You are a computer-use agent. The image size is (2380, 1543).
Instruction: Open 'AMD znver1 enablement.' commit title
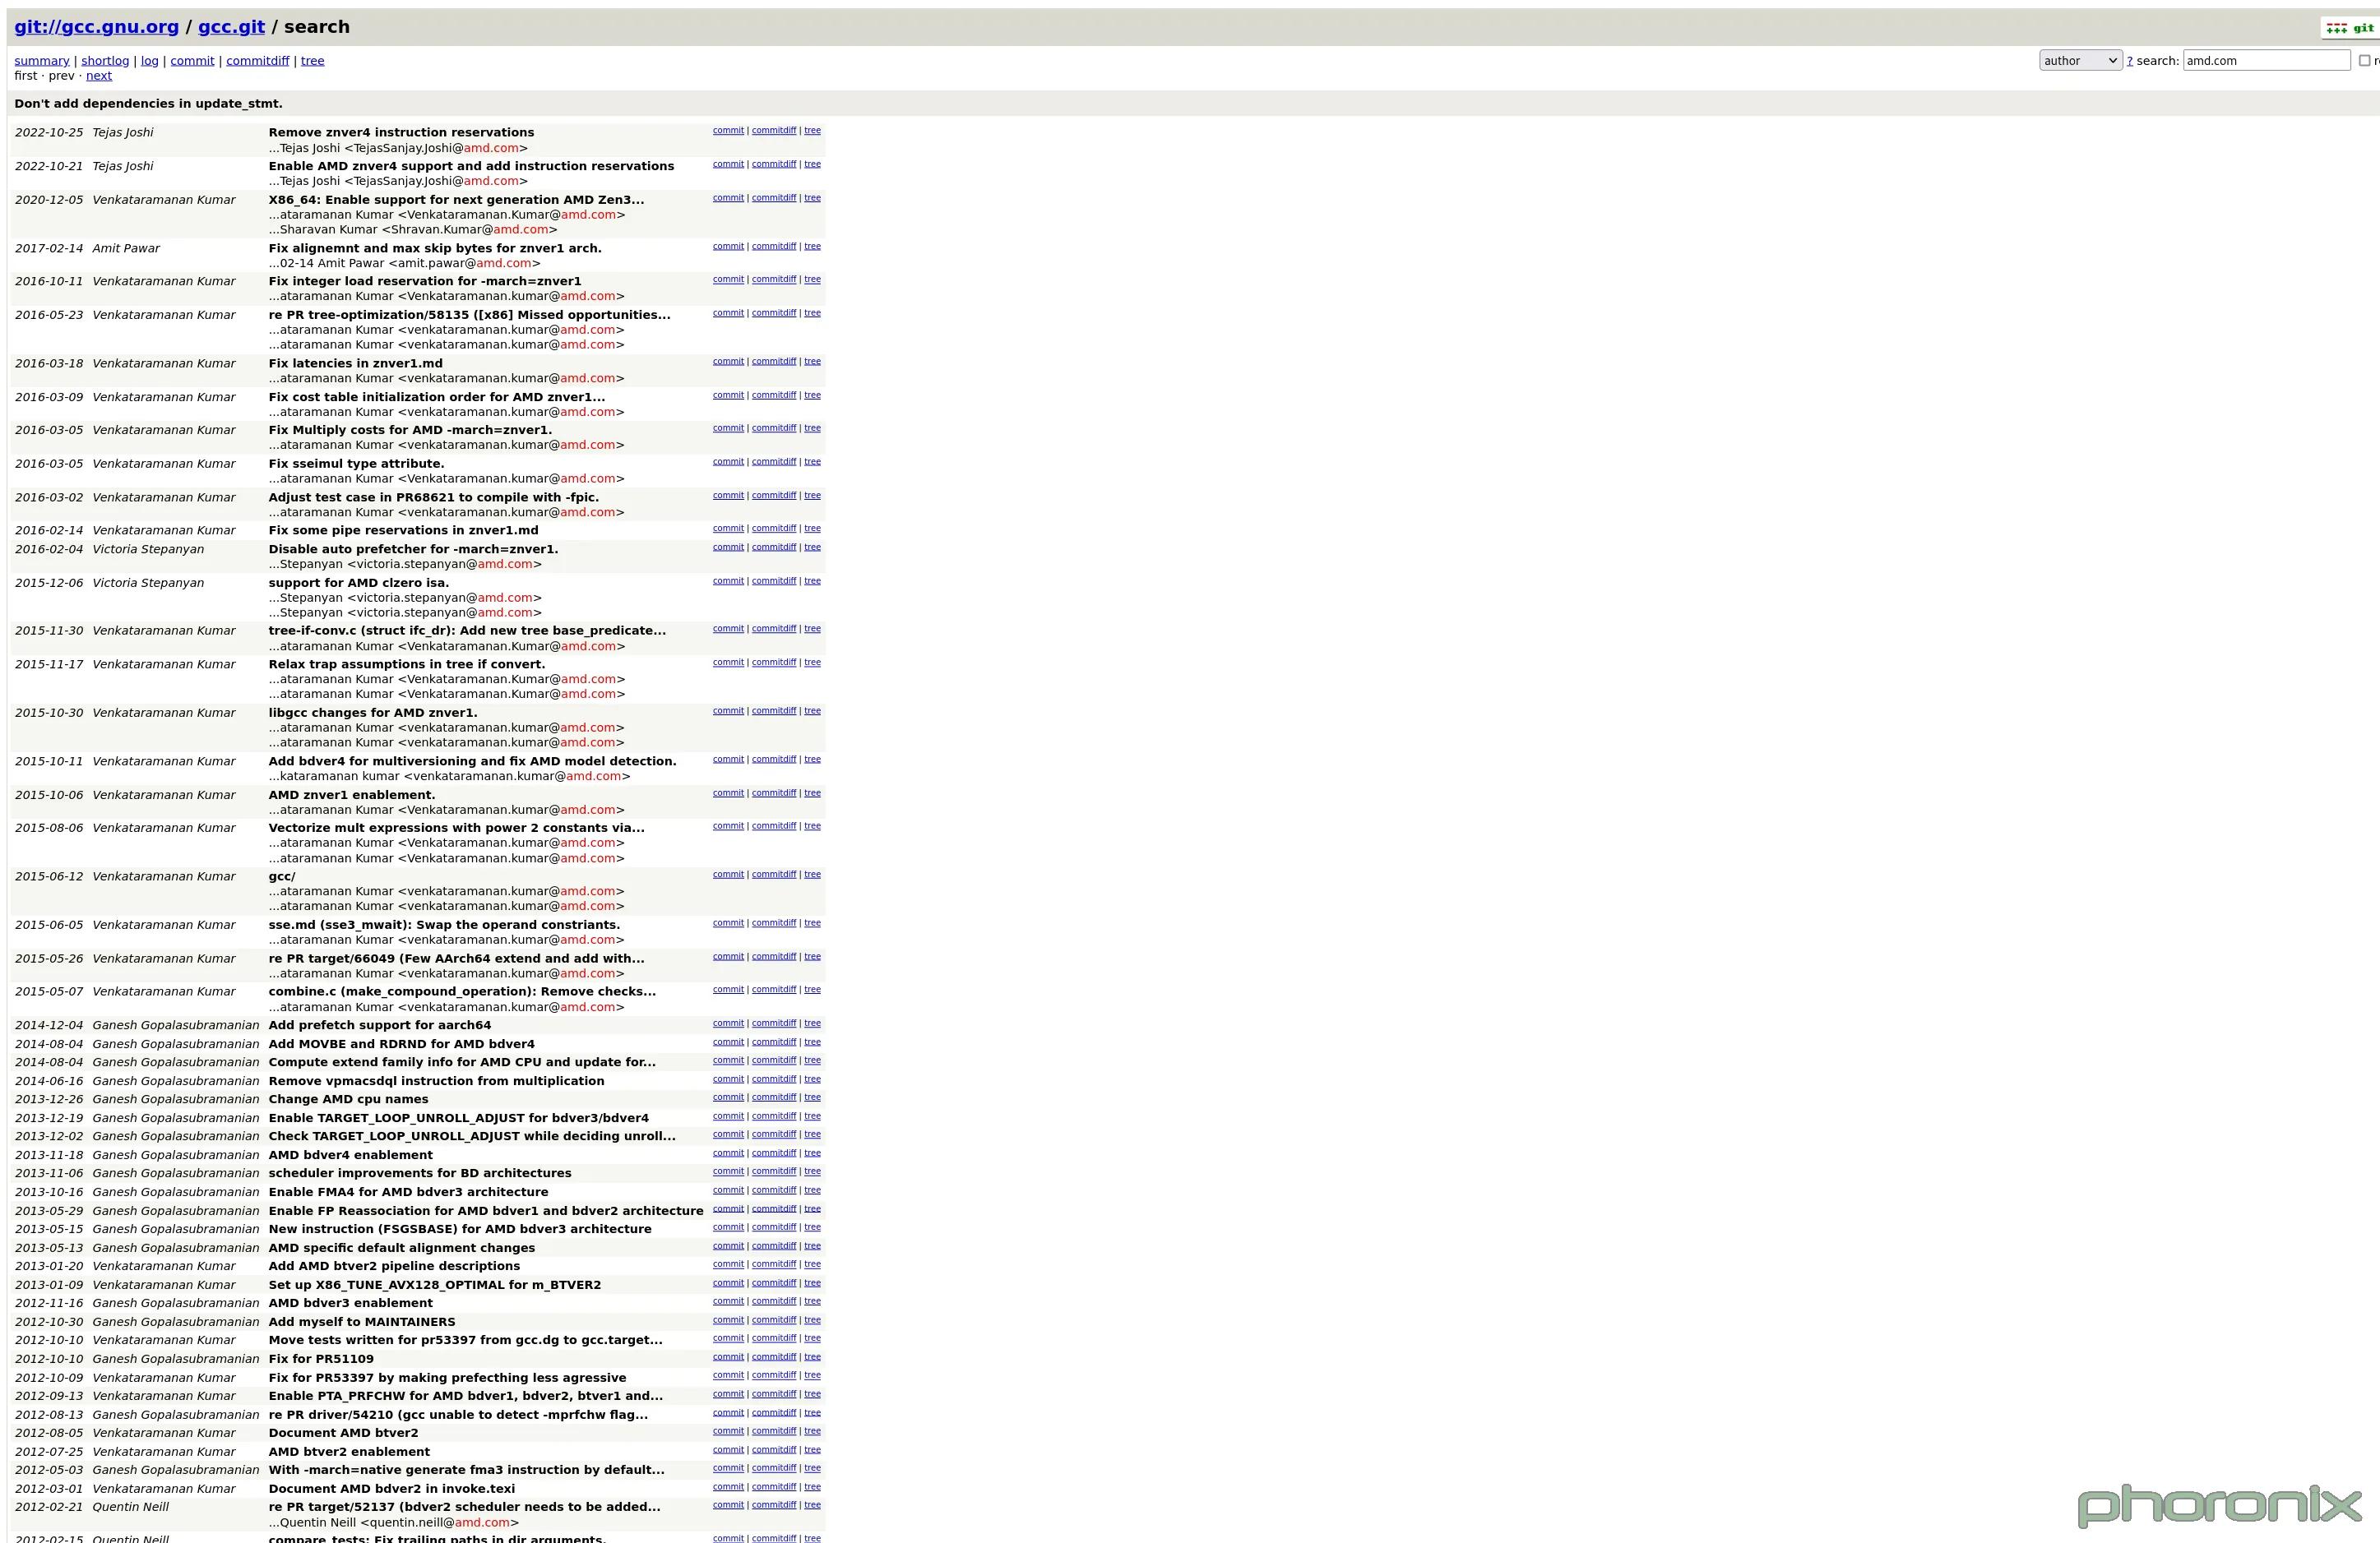click(352, 796)
